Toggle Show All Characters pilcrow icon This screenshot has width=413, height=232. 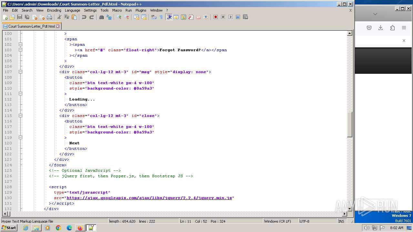click(x=161, y=17)
